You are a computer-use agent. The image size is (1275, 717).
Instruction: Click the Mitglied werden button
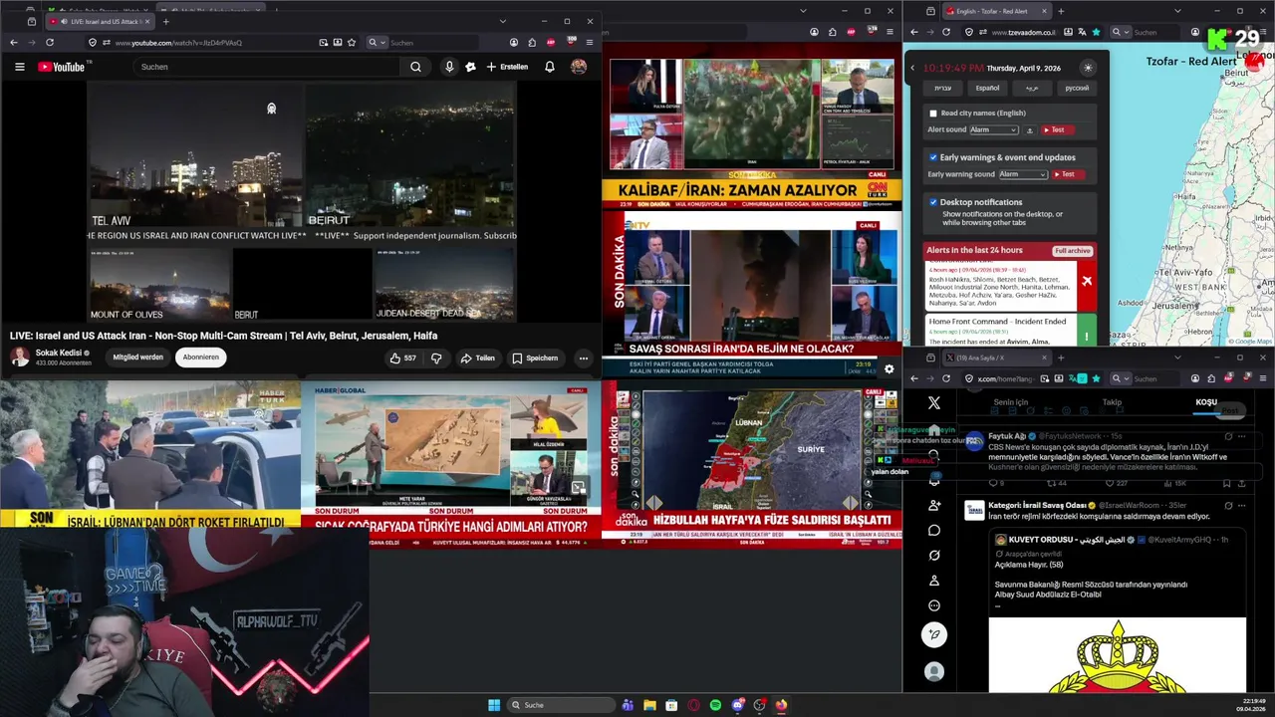(137, 357)
